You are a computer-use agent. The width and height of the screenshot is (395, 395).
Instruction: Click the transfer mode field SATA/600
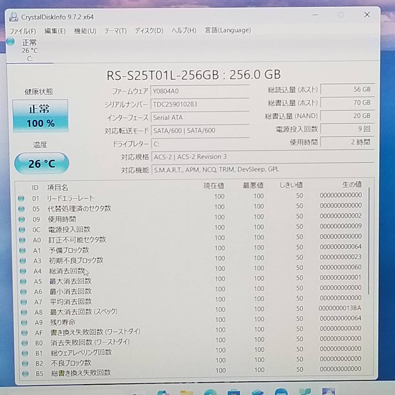[200, 130]
